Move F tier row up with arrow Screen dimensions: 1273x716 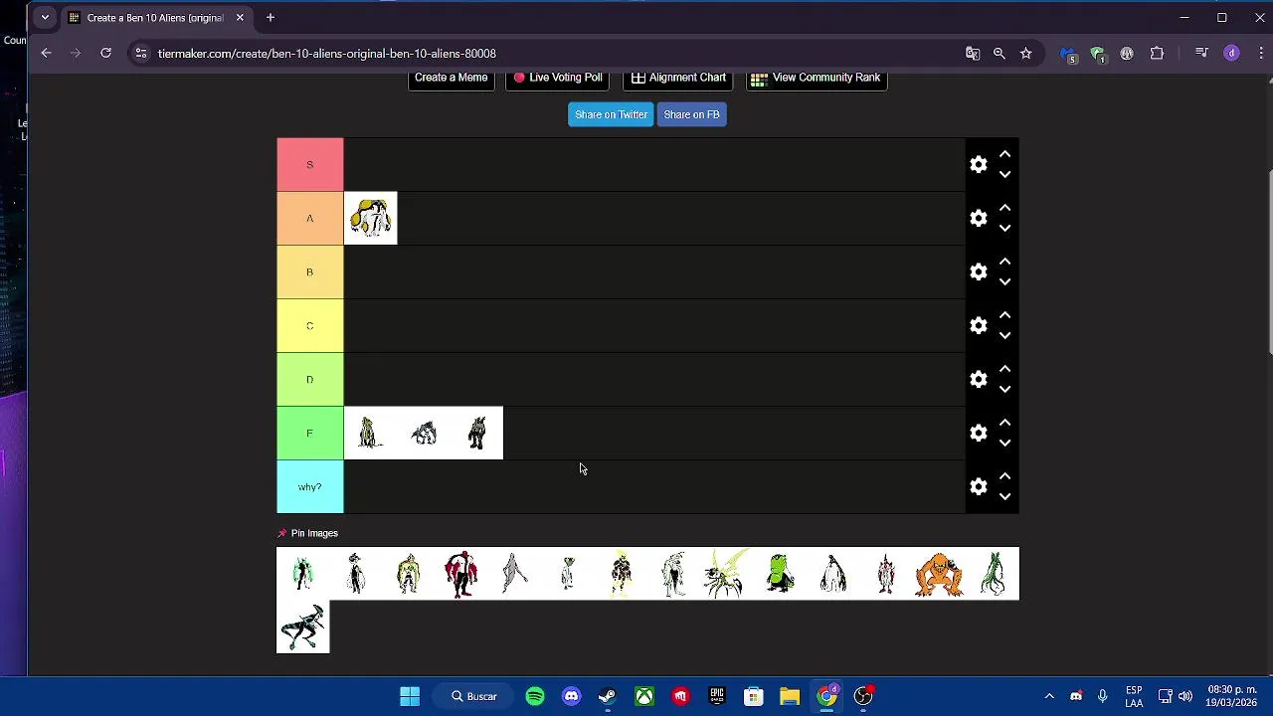pos(1004,423)
